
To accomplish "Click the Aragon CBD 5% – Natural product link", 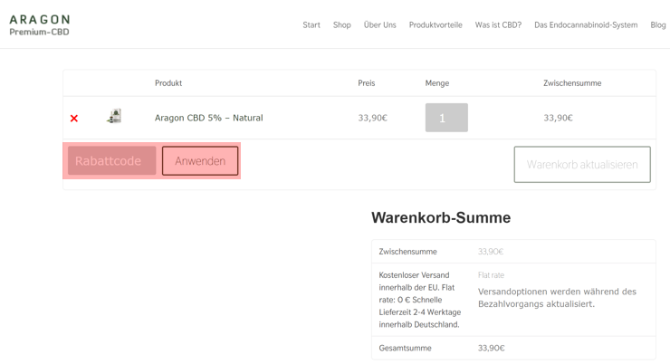I will (208, 118).
